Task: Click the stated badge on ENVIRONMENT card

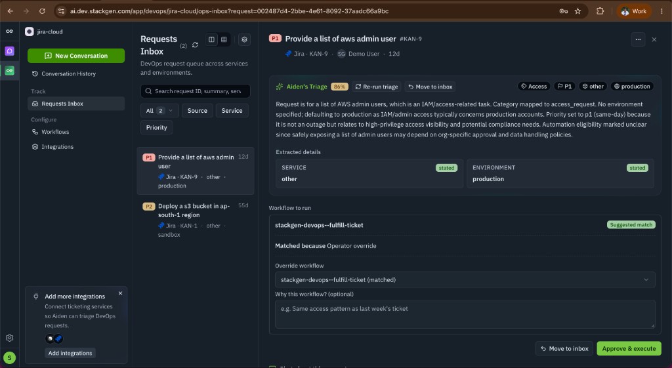Action: tap(637, 168)
